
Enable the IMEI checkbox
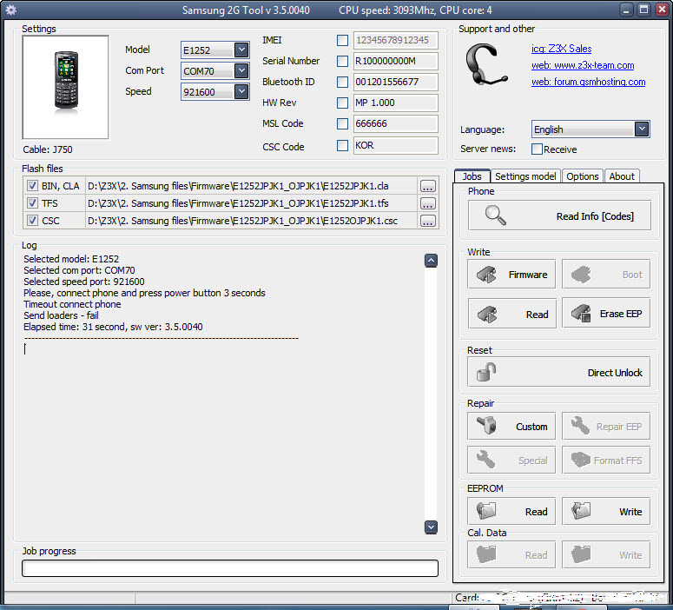pos(342,40)
